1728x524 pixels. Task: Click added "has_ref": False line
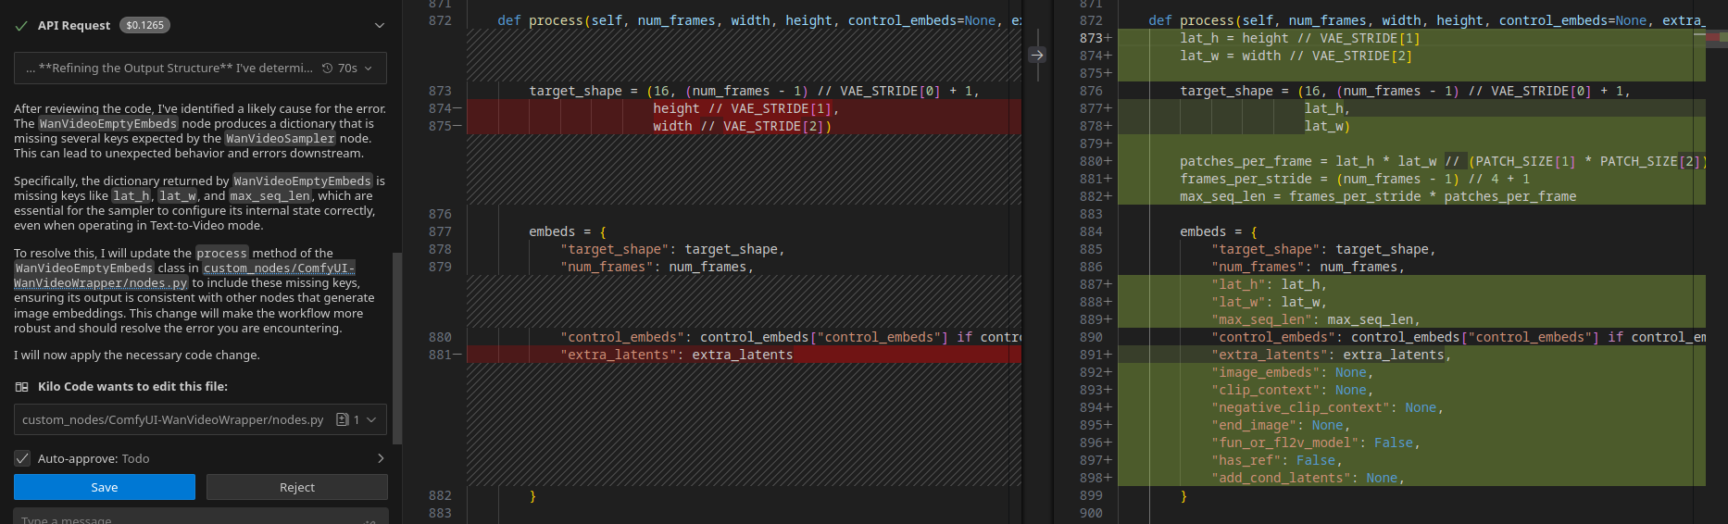coord(1411,460)
